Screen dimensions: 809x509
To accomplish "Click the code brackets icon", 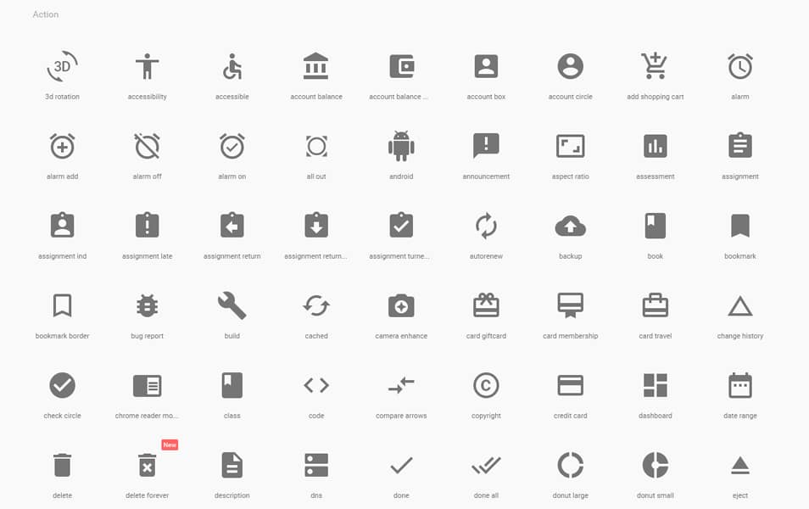I will tap(315, 384).
